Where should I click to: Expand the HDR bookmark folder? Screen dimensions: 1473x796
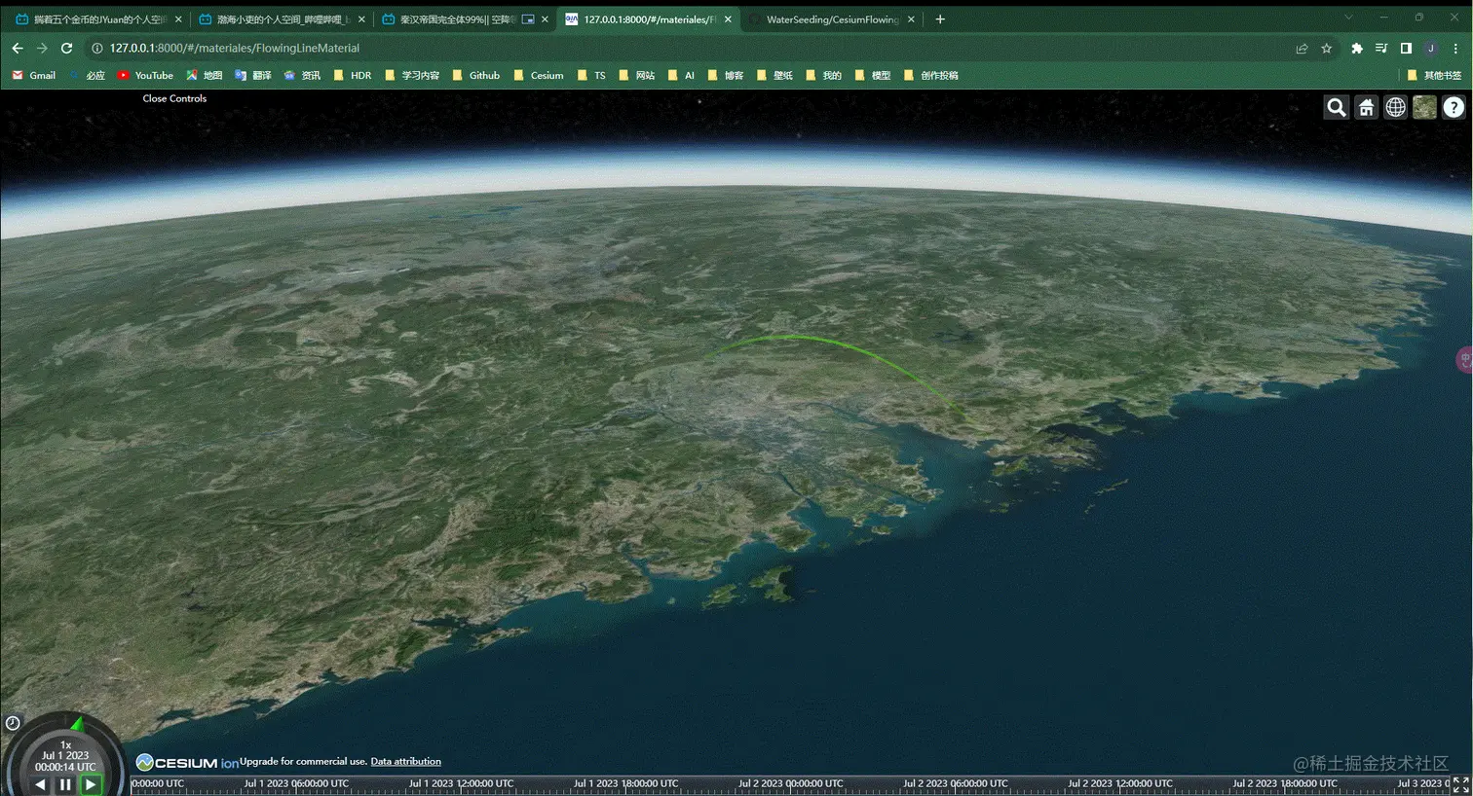pos(353,75)
